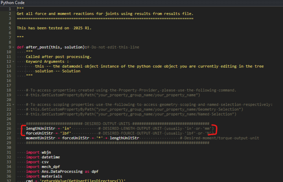Screen dimensions: 283x182
Task: Place cursor in the 'in' string value
Action: [x=67, y=128]
